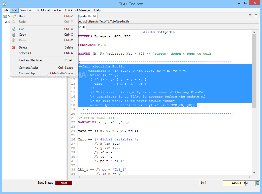The image size is (262, 194).
Task: Choose Content Assist entry
Action: click(44, 68)
